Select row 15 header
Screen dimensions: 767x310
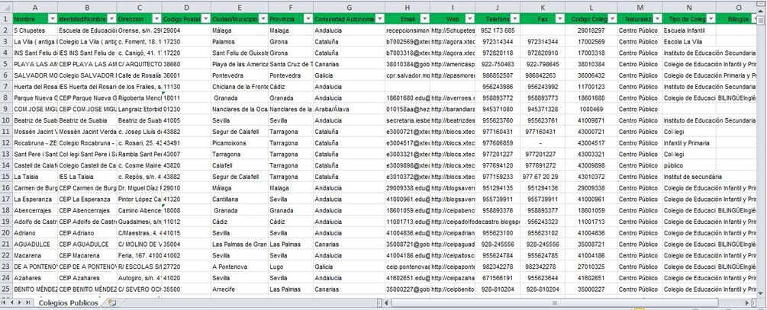(6, 176)
